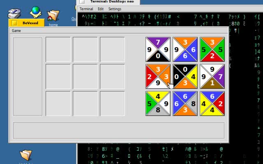The height and width of the screenshot is (164, 263).
Task: Click the top-left empty board cell
Action: click(x=58, y=49)
